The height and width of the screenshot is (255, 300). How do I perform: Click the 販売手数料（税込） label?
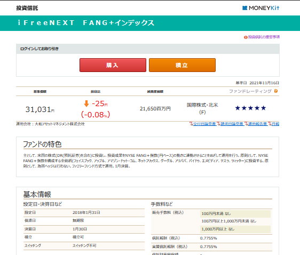168,212
